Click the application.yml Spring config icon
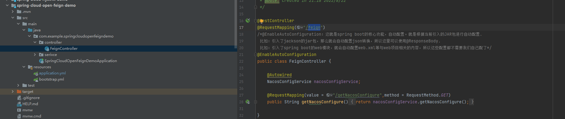 pos(36,73)
